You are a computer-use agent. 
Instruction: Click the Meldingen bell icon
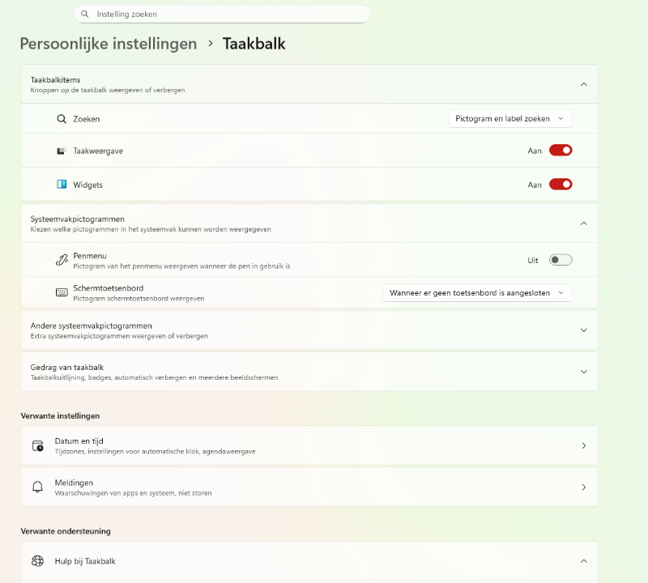pos(37,487)
